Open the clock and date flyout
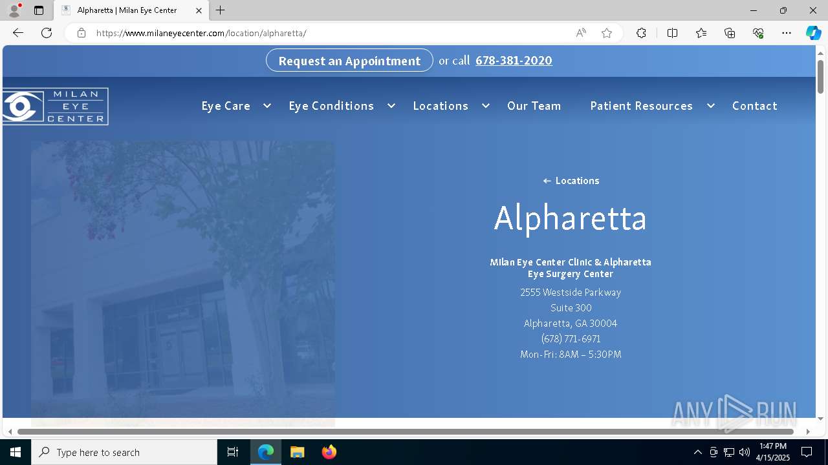This screenshot has width=828, height=465. 773,452
